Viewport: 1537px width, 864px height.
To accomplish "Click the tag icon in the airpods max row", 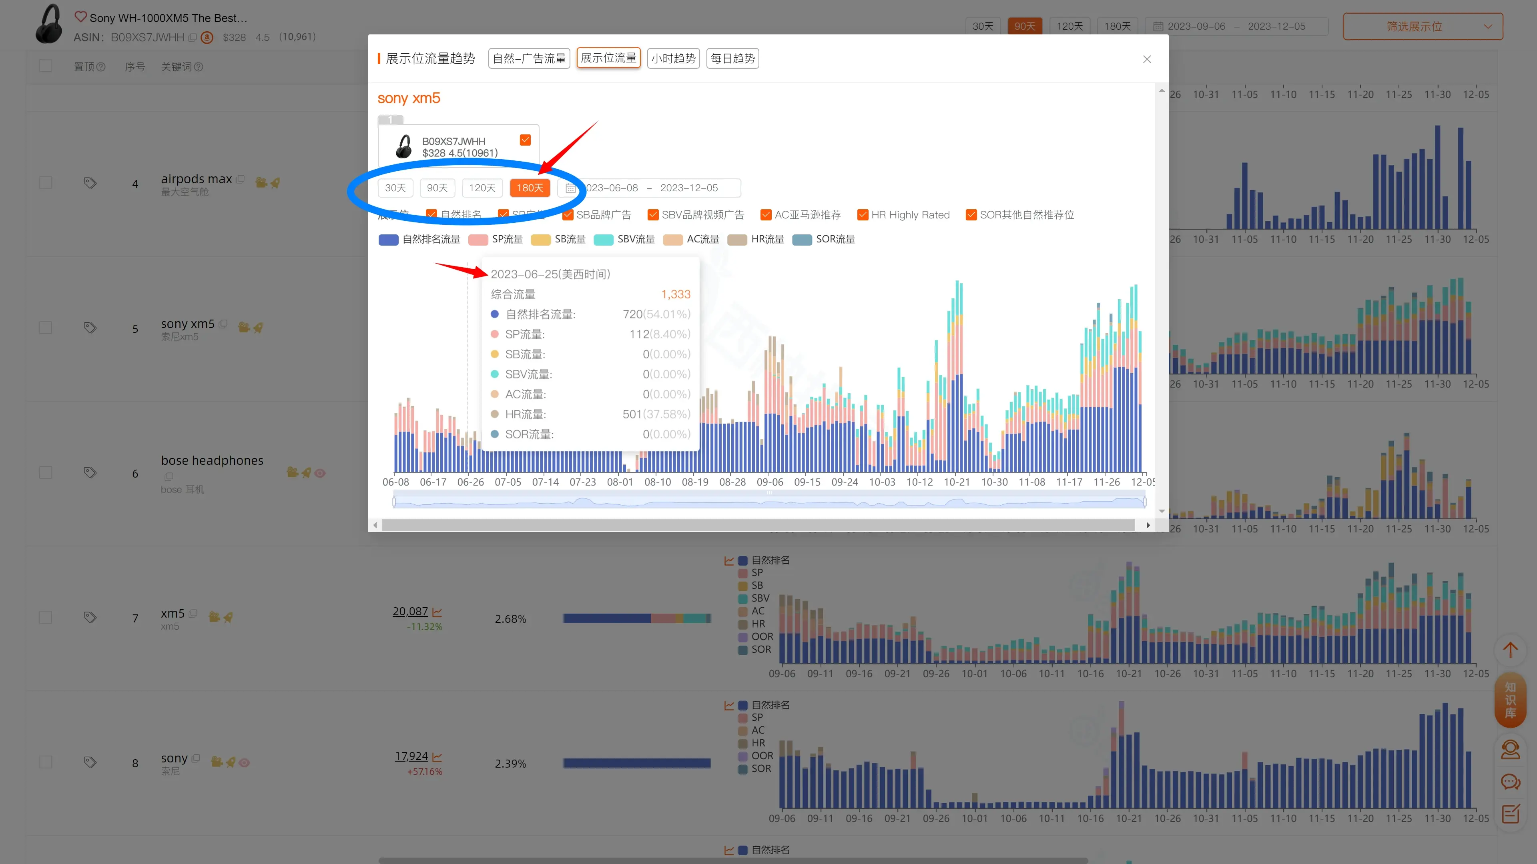I will pos(90,182).
